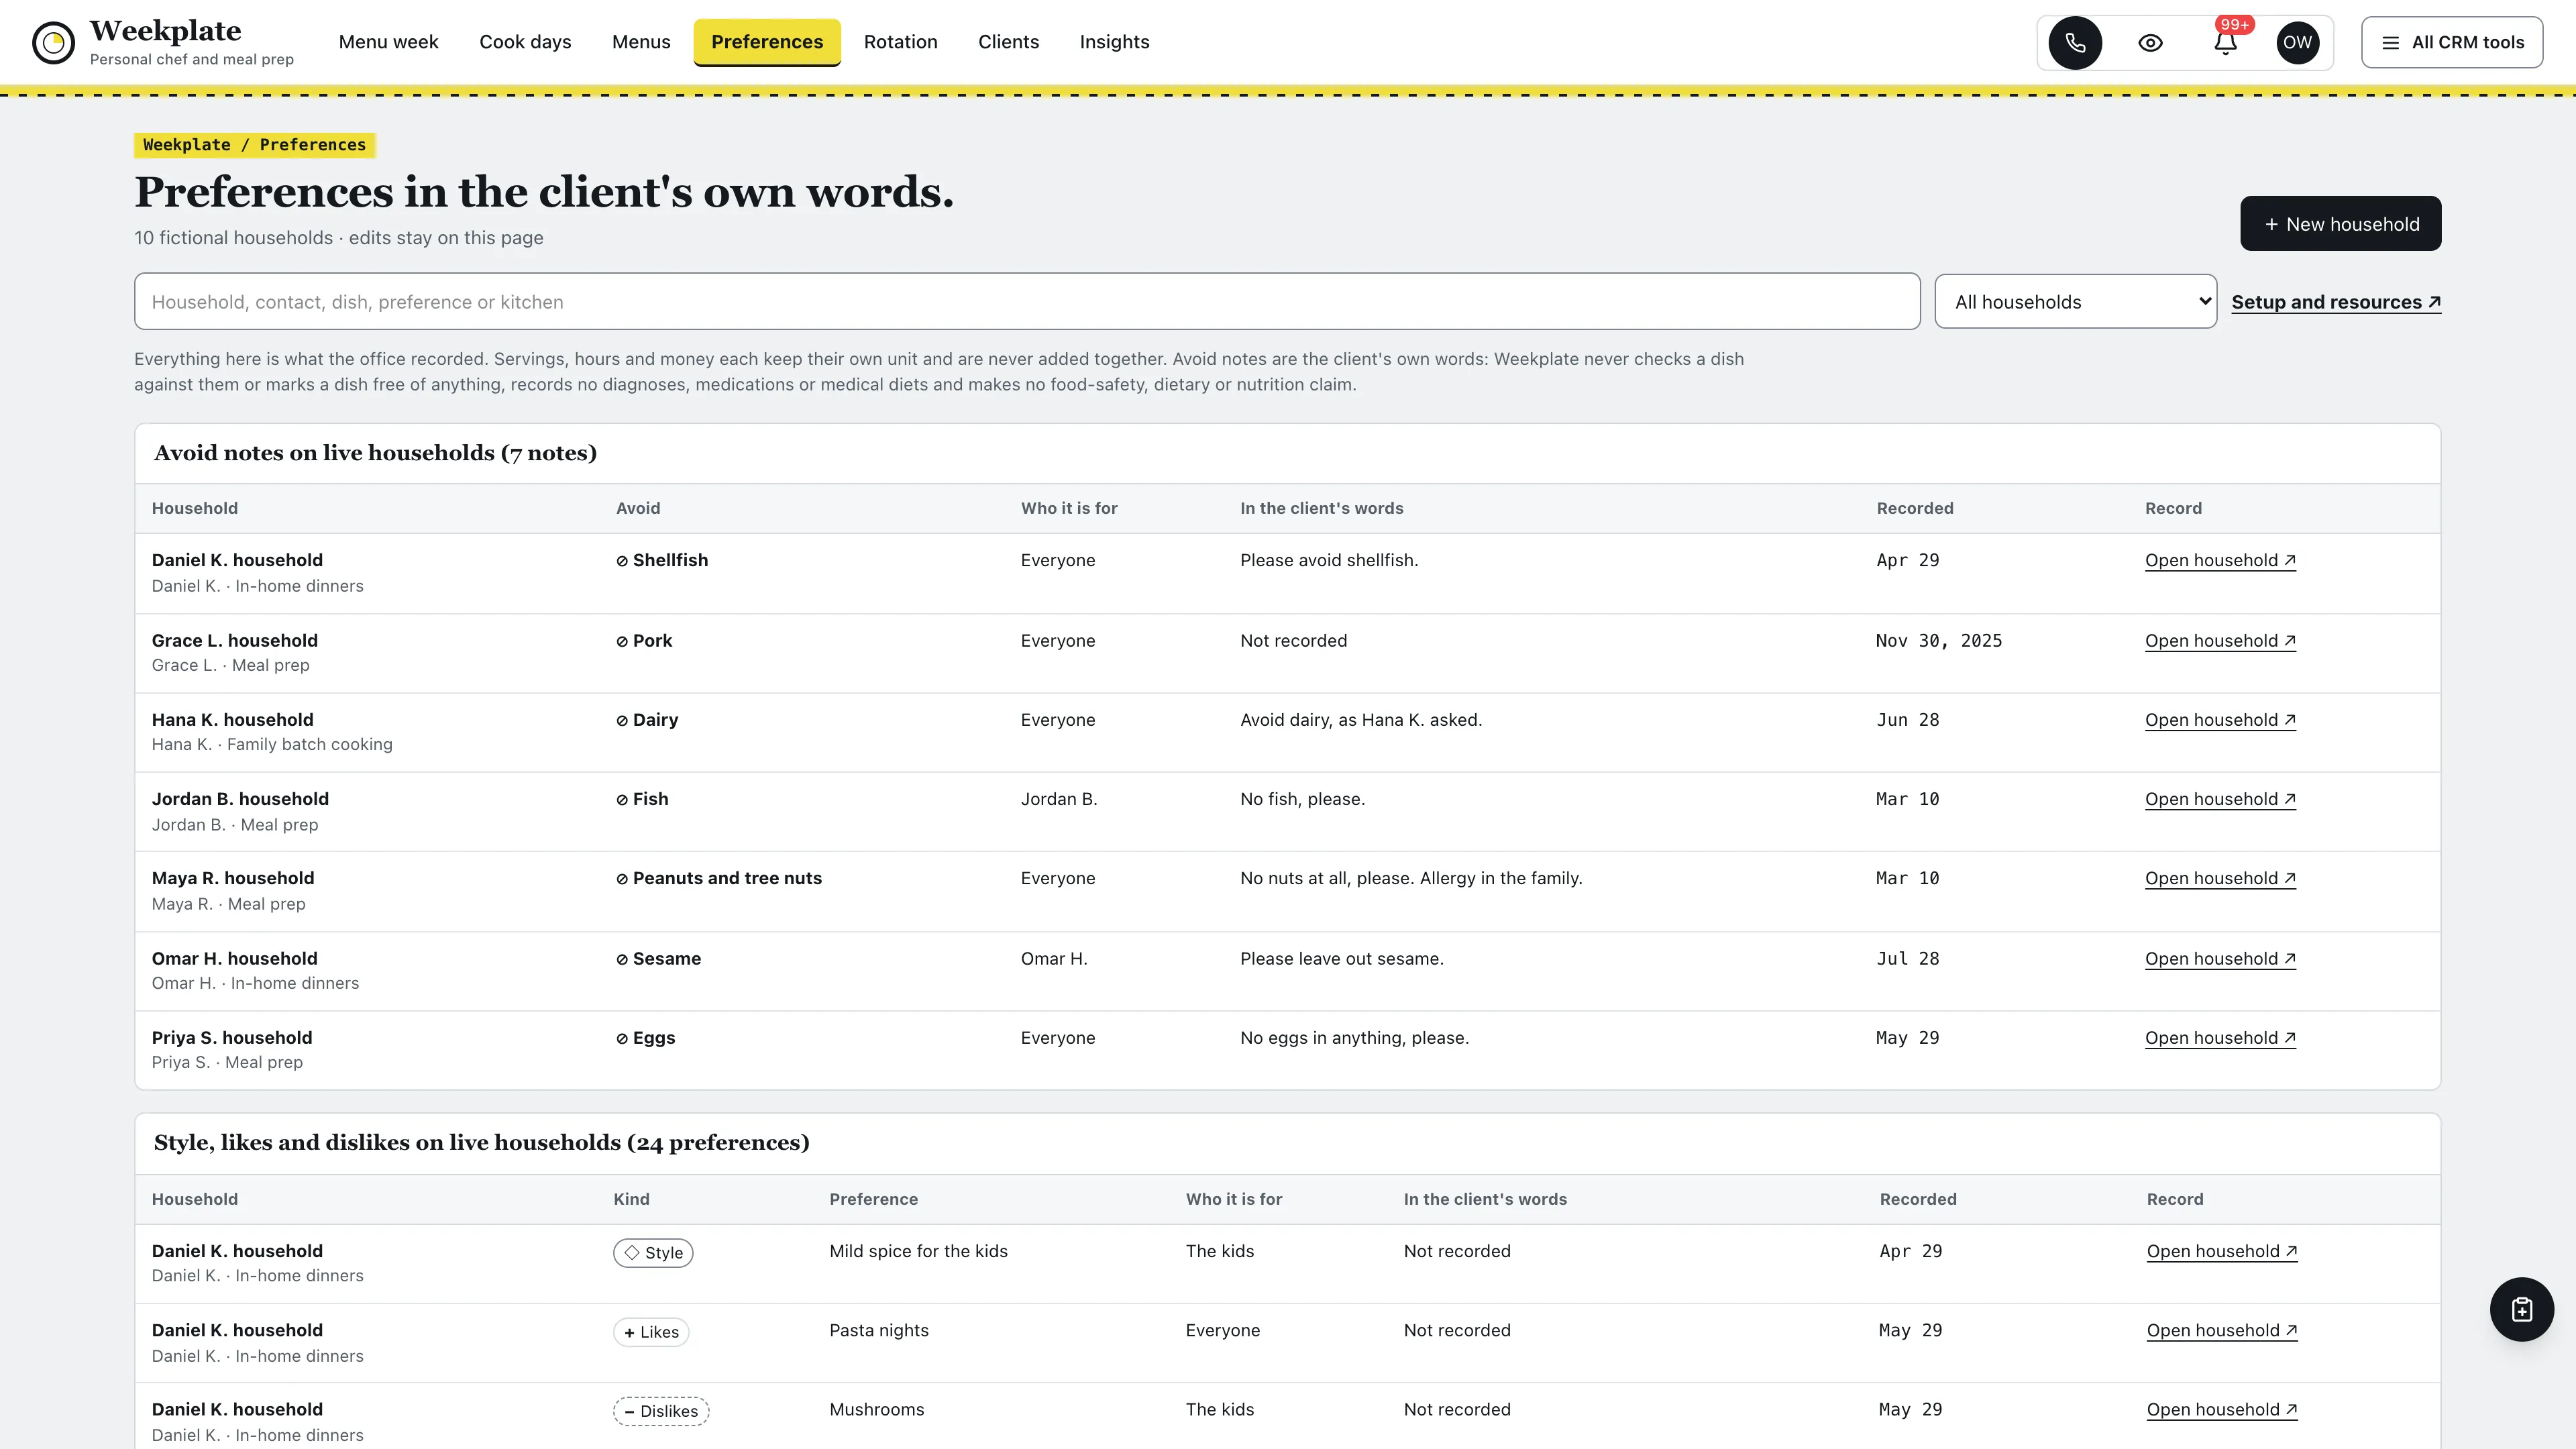Screen dimensions: 2576x1449
Task: Toggle the eye view icon
Action: point(2150,43)
